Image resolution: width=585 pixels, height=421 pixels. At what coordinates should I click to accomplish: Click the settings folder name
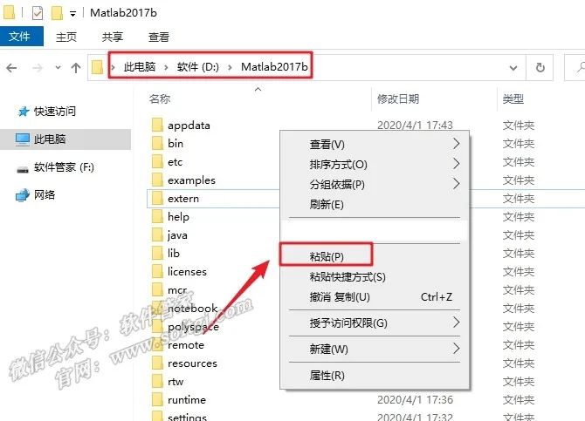pos(187,417)
